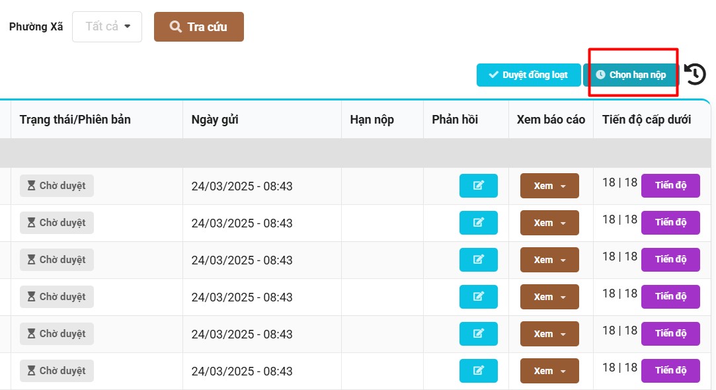The width and height of the screenshot is (716, 390).
Task: Select the Hạn nộp column header
Action: (372, 120)
